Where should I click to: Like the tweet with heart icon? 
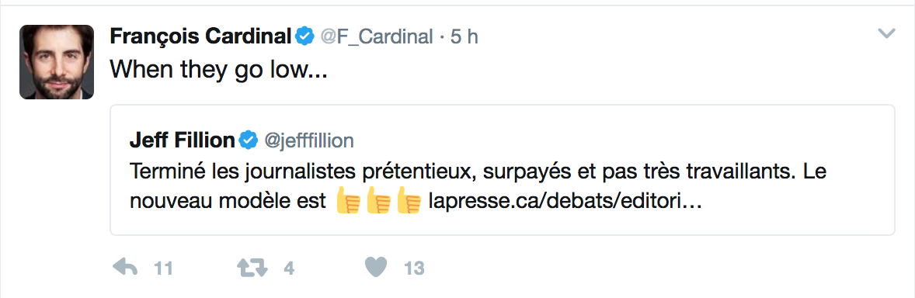377,269
